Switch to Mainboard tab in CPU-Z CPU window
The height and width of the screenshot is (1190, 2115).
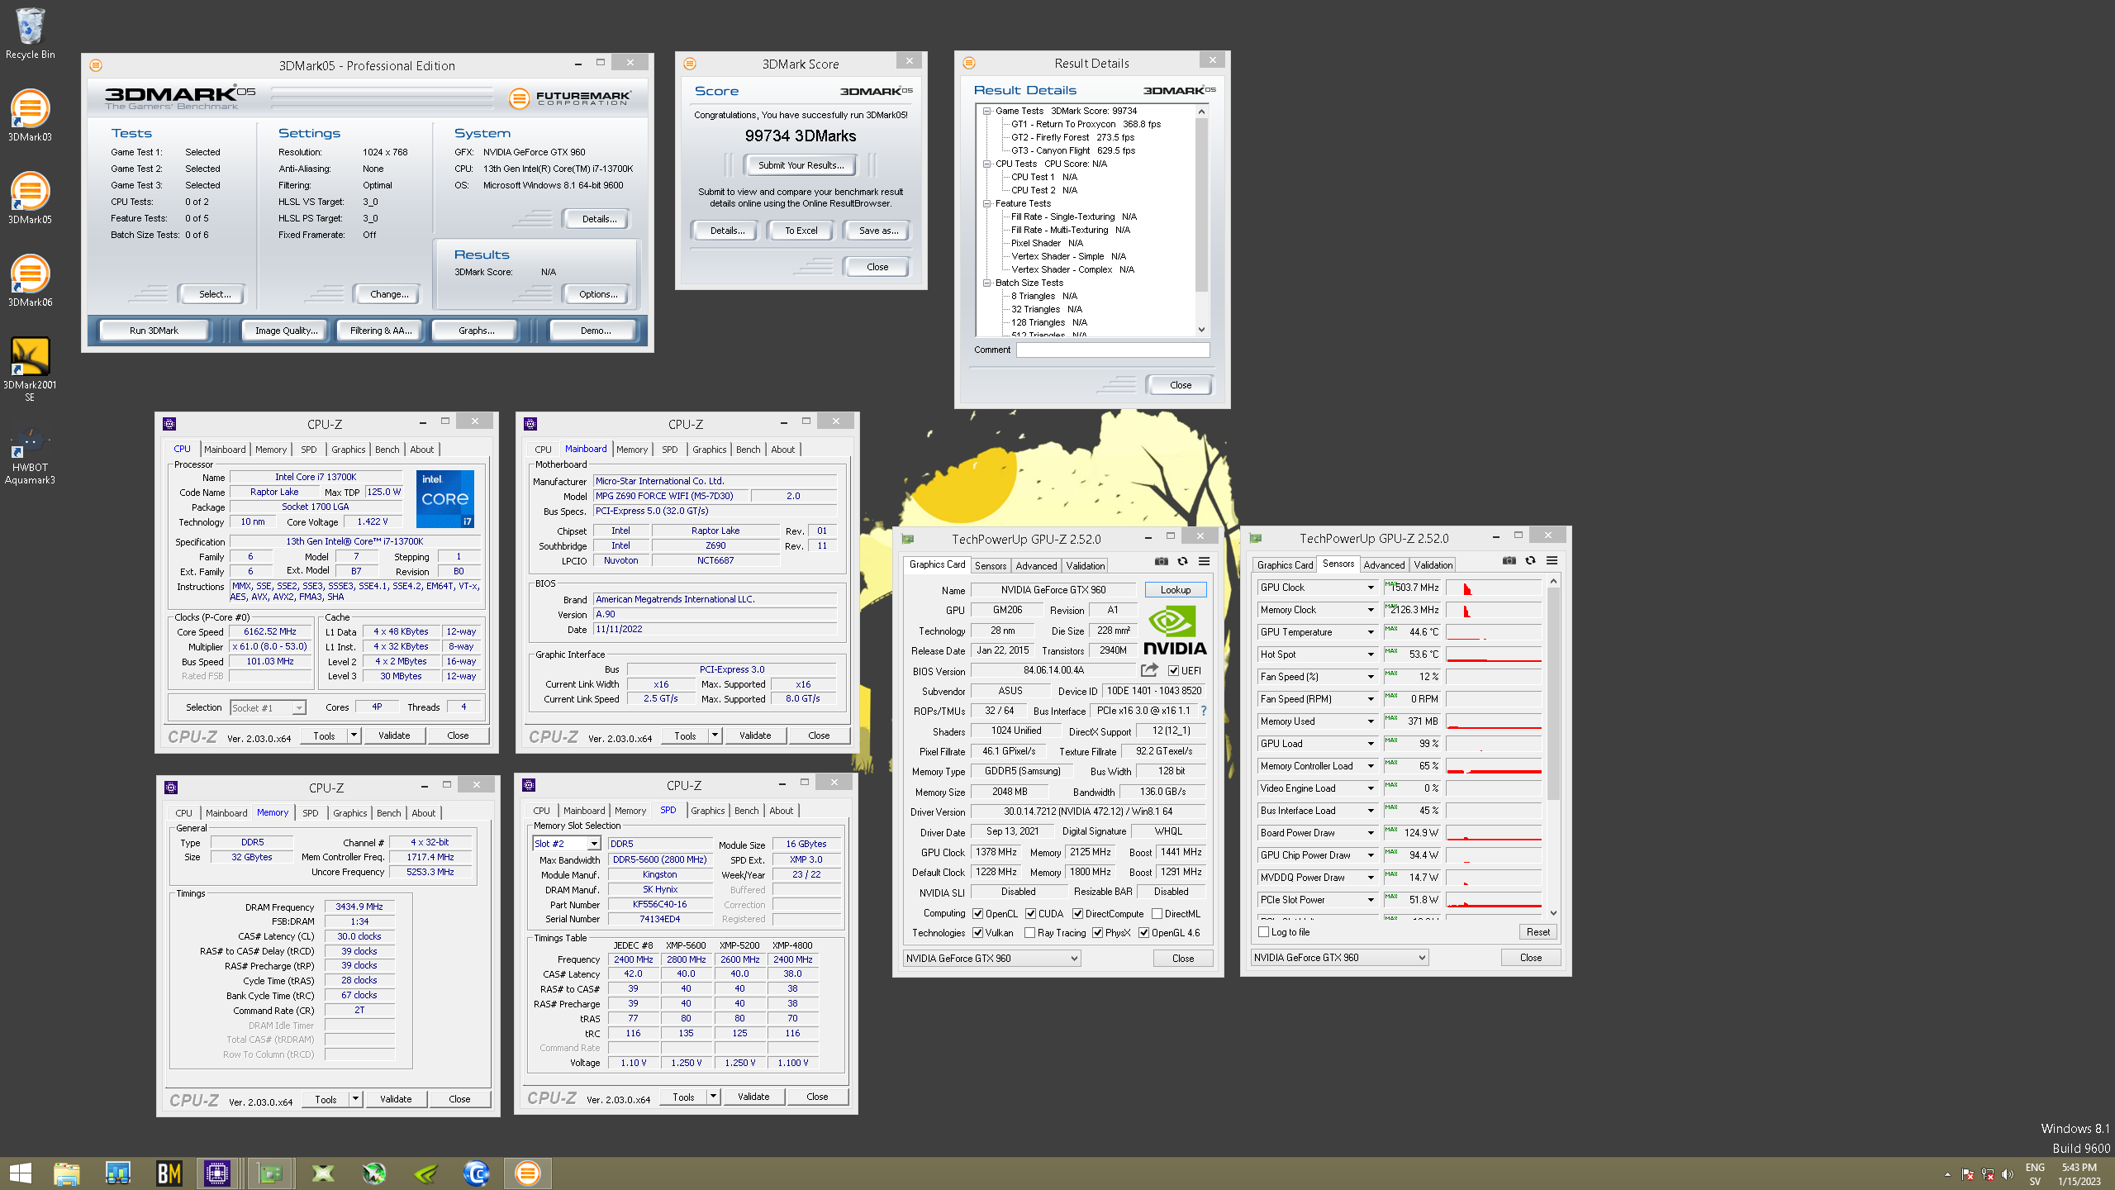(x=225, y=450)
